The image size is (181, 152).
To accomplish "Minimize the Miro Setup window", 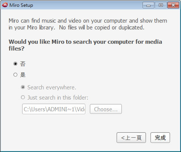I will [x=148, y=5].
